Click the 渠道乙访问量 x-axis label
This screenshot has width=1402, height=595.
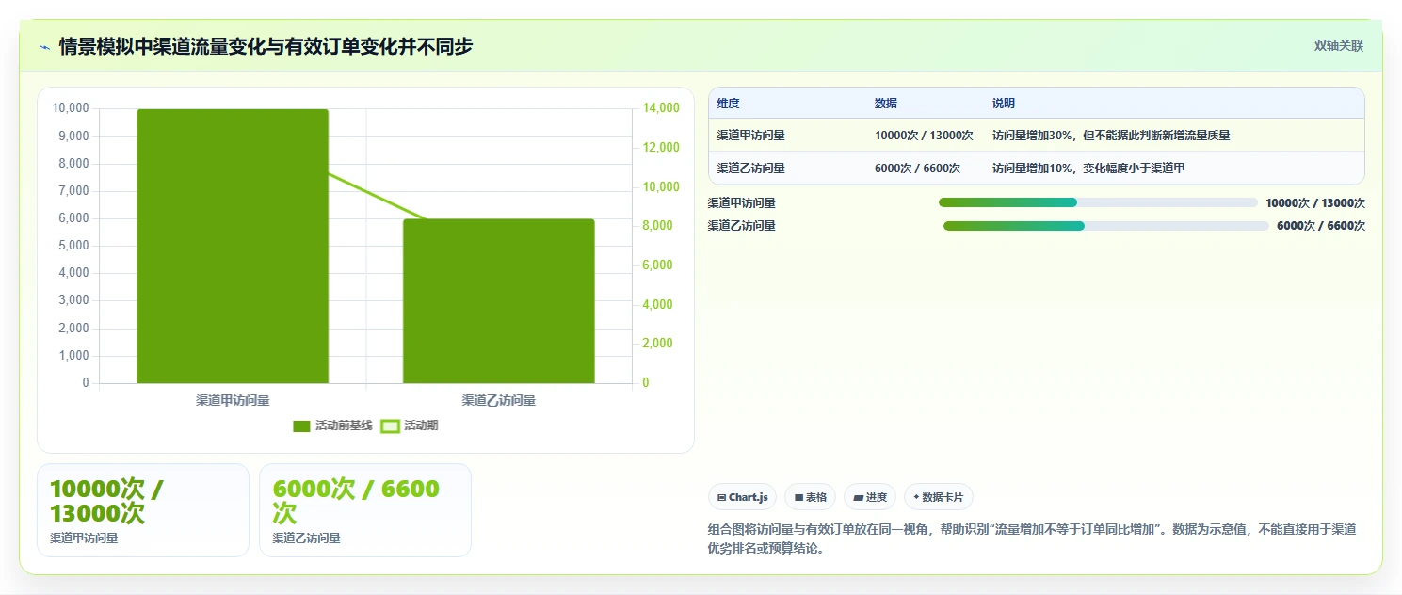click(x=499, y=400)
